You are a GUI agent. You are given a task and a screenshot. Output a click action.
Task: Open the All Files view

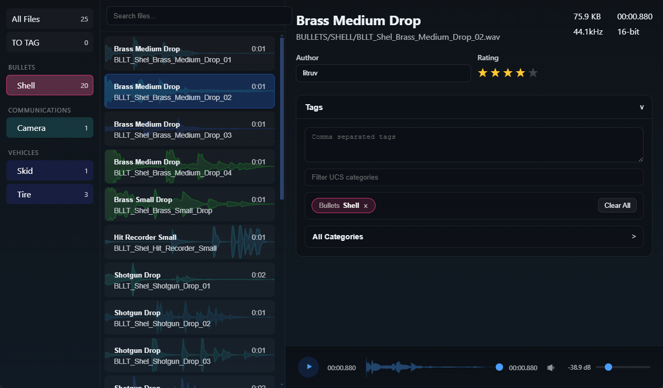click(x=50, y=19)
